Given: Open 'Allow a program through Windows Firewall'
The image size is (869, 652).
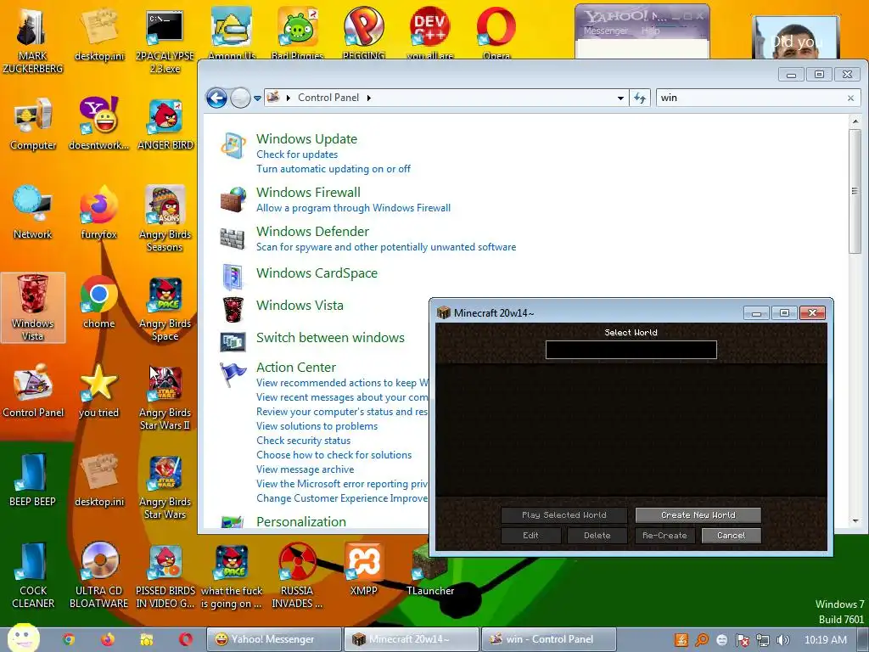Looking at the screenshot, I should (x=353, y=208).
